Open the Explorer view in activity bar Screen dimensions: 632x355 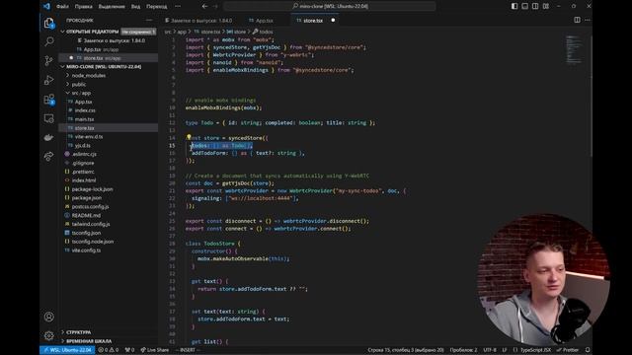pos(48,23)
